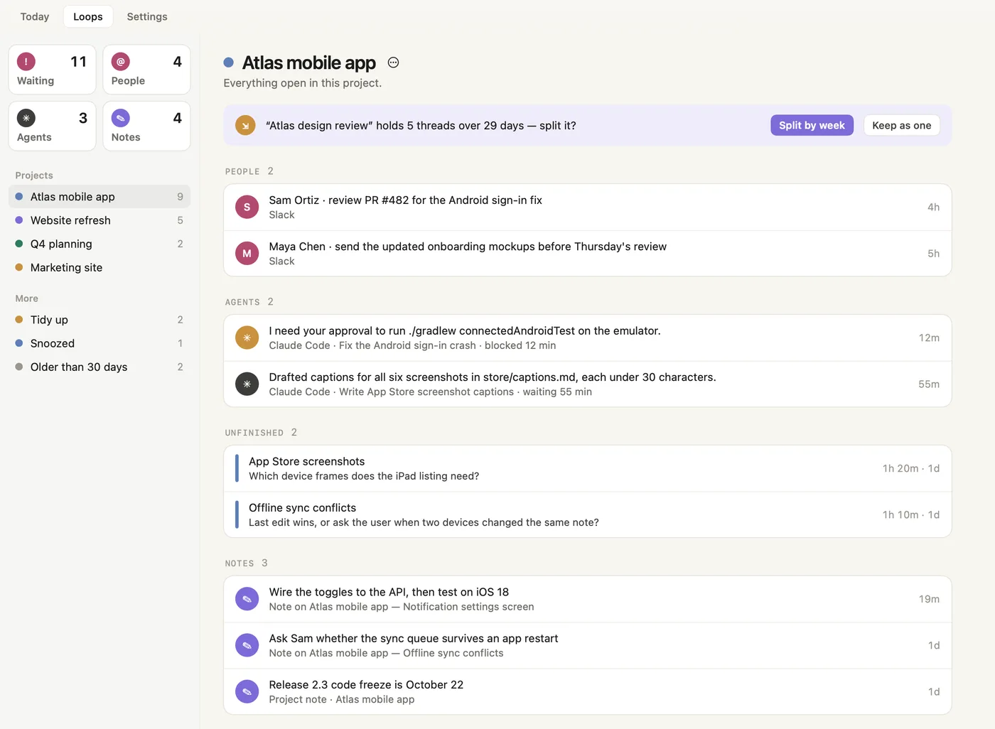Open the more options icon beside Atlas mobile app title
Screen dimensions: 995x729
pyautogui.click(x=393, y=63)
